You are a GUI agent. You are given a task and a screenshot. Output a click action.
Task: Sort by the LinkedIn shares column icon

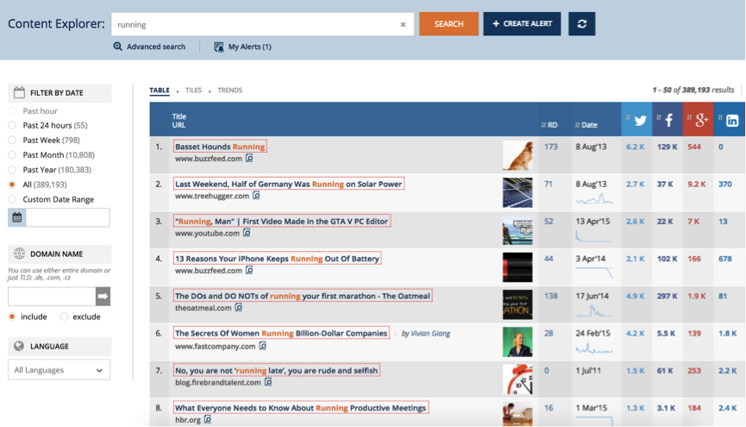(x=732, y=121)
